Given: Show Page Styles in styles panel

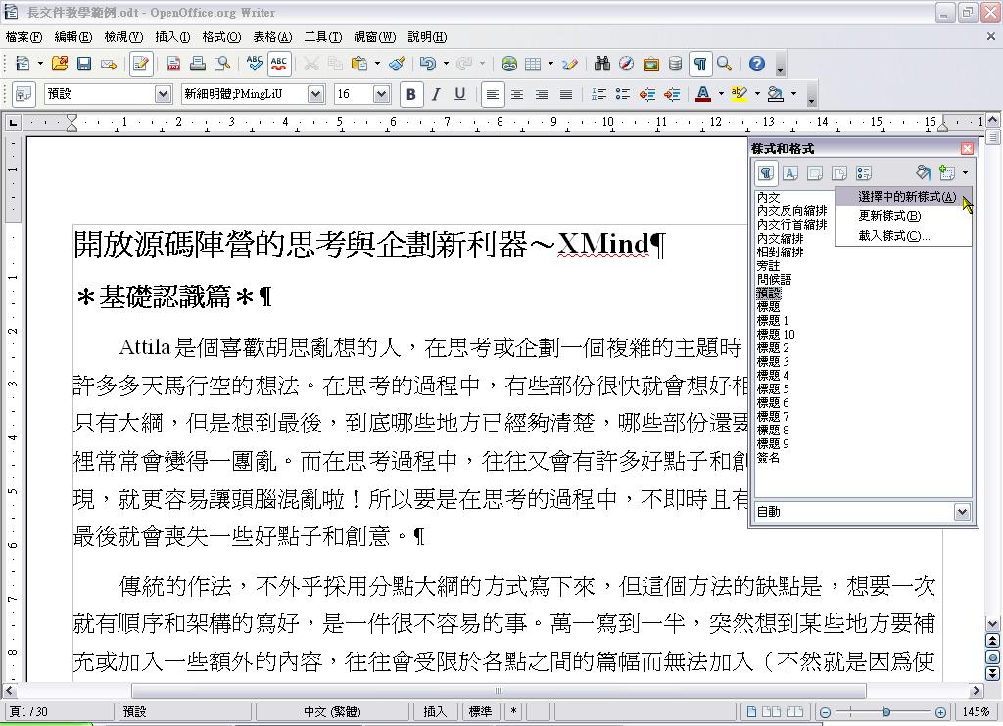Looking at the screenshot, I should pyautogui.click(x=839, y=173).
